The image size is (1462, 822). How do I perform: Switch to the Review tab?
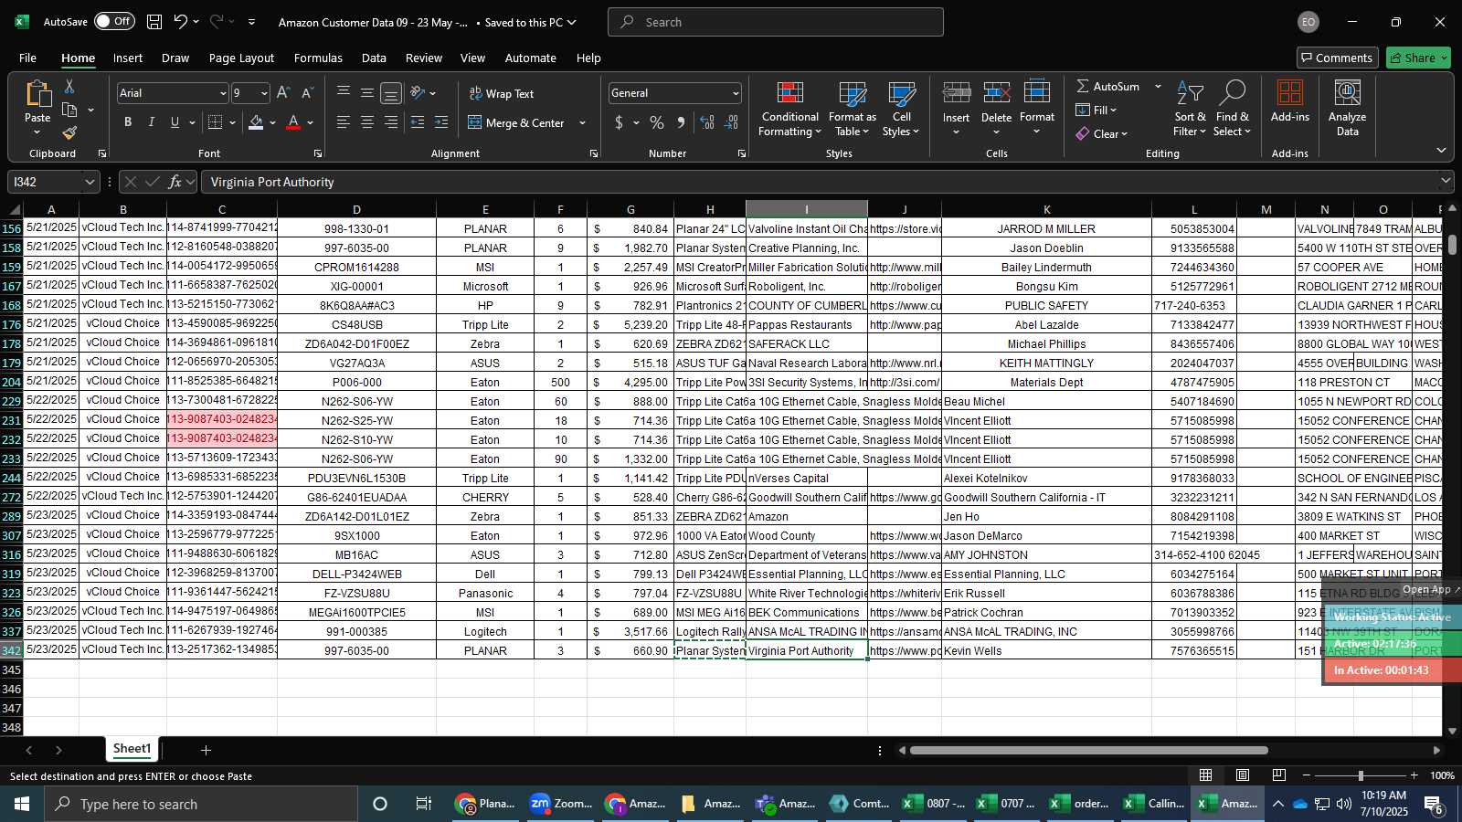pos(424,58)
